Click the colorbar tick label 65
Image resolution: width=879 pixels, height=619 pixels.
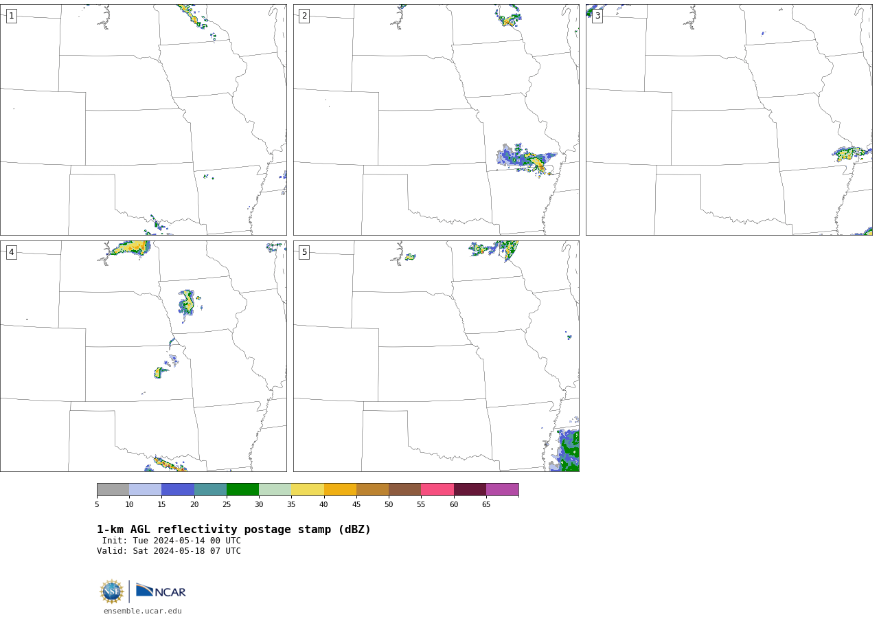[486, 505]
